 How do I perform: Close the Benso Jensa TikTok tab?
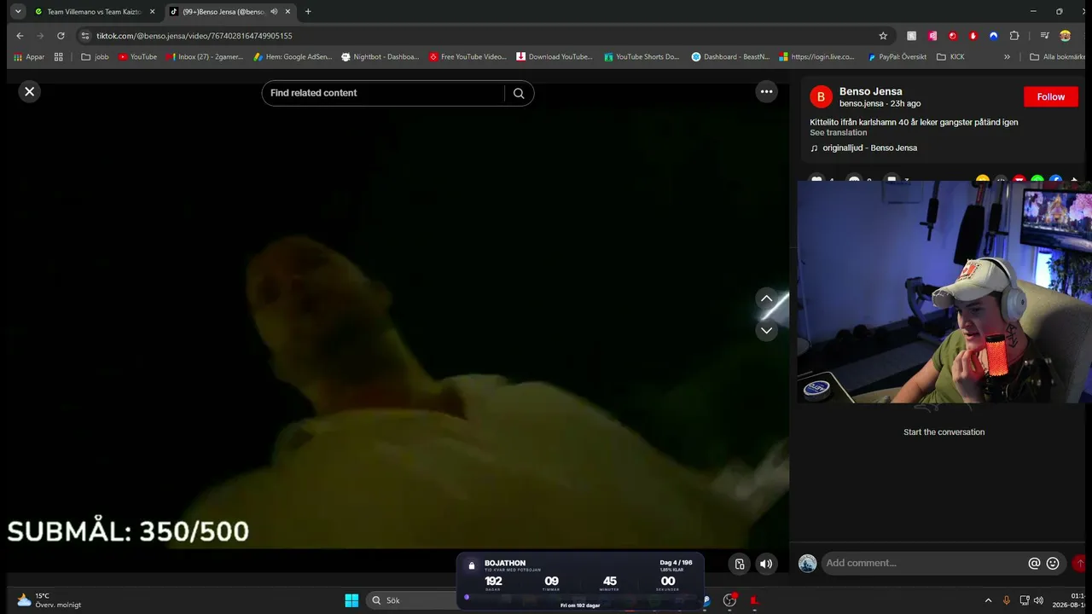pyautogui.click(x=288, y=12)
